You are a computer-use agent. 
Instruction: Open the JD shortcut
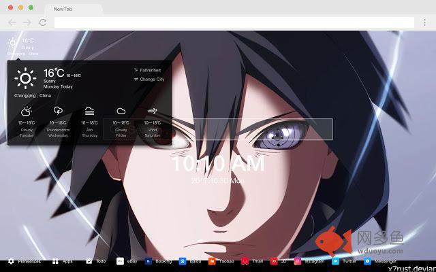tap(278, 261)
